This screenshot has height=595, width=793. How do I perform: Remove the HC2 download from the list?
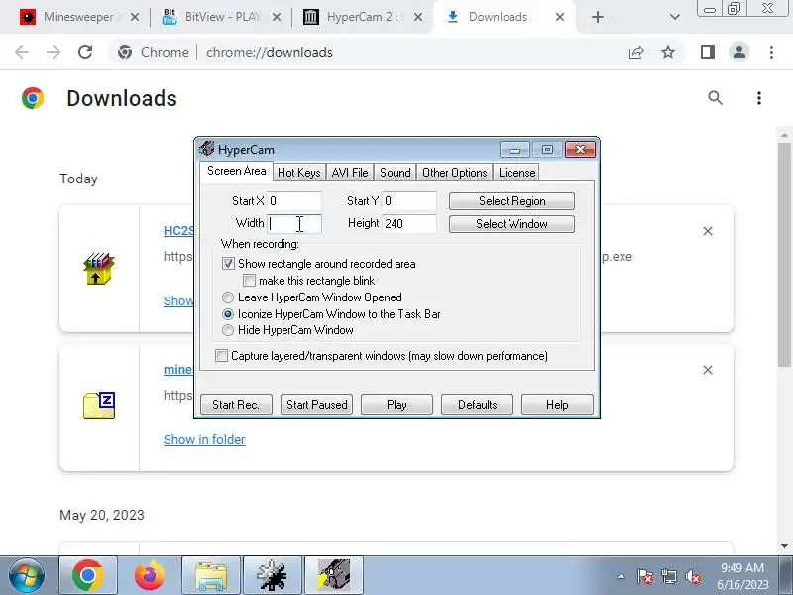[x=708, y=231]
